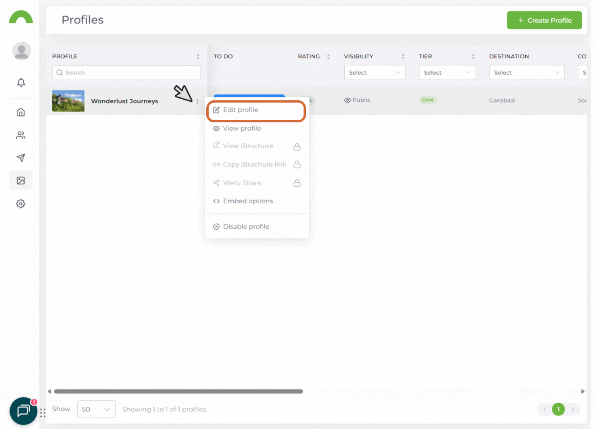Click the three-dot menu beside Wonderlust Journeys

point(197,102)
